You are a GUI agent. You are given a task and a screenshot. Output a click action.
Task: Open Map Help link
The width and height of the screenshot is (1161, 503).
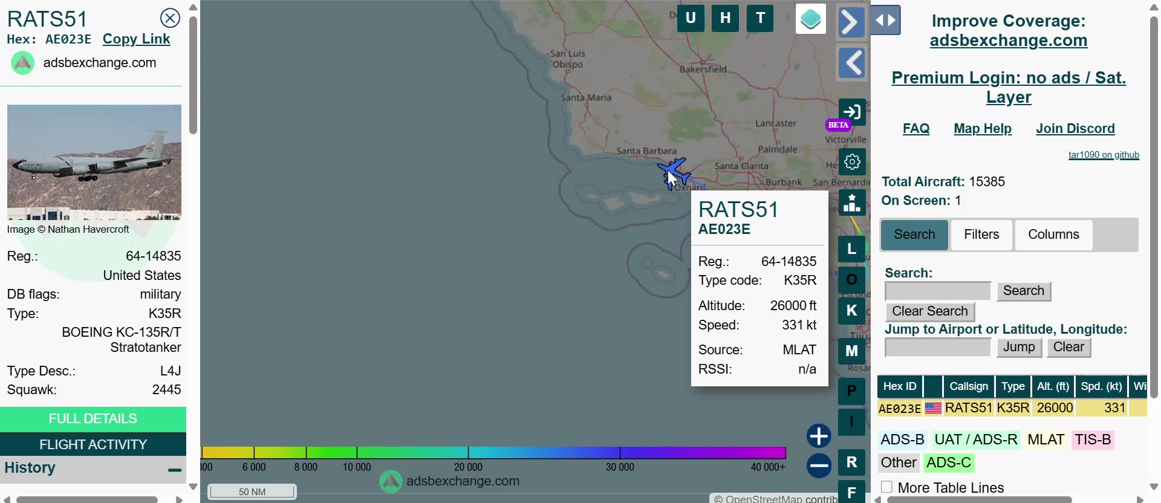coord(983,129)
